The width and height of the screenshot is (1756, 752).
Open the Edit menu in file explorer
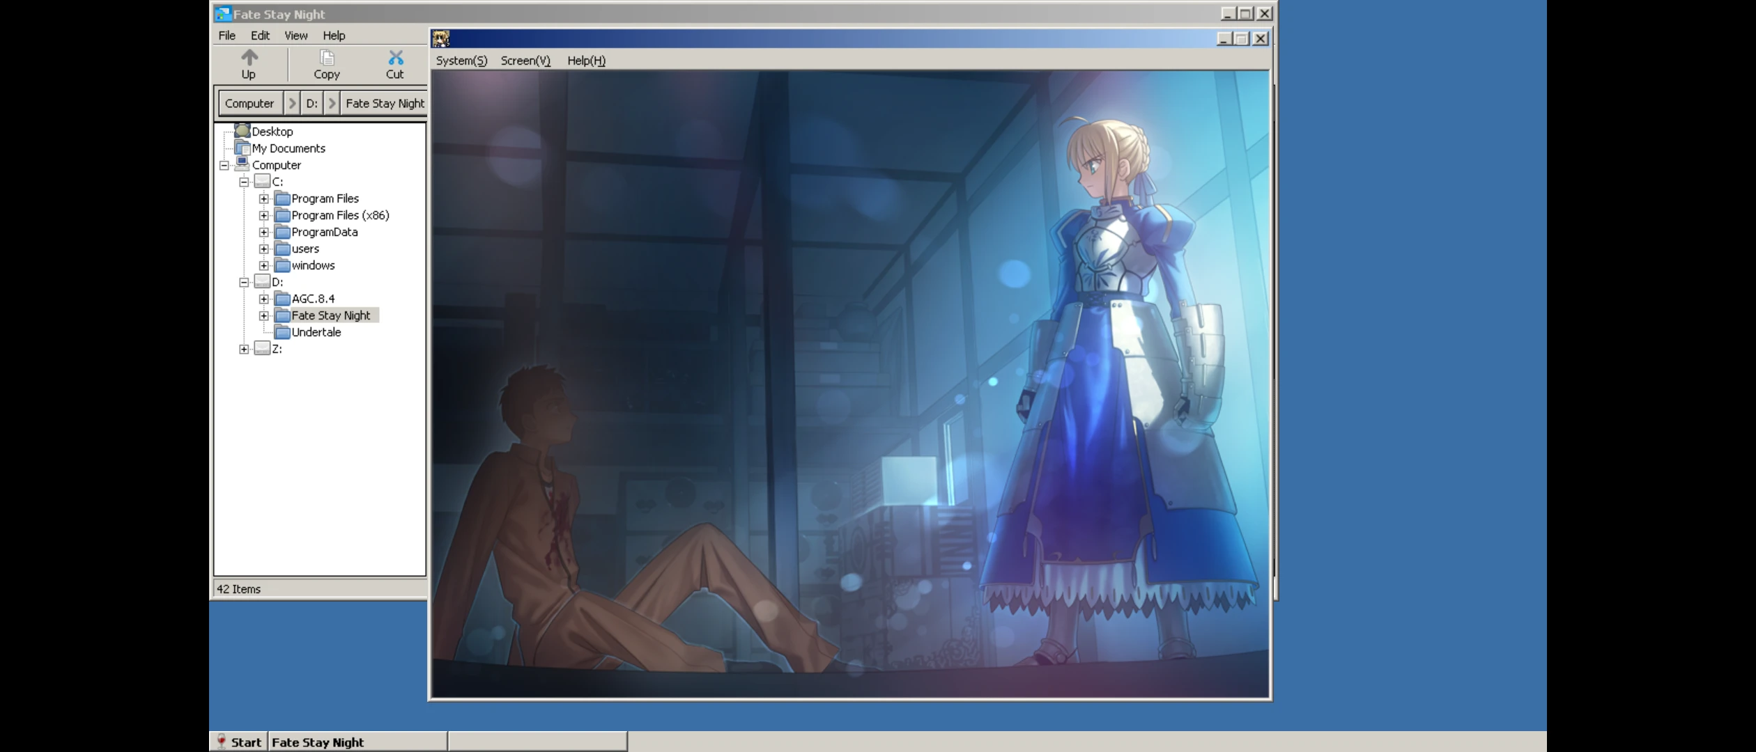[x=260, y=36]
